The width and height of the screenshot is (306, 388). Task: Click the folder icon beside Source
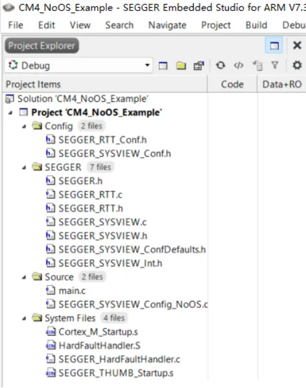pos(37,276)
